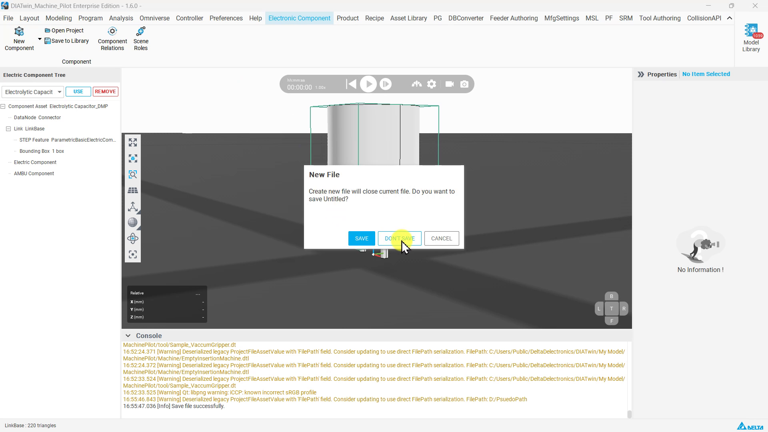Open the Scene Roles tool

point(141,39)
